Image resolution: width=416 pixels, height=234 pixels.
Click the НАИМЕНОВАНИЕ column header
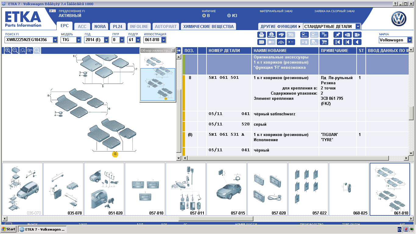[x=285, y=51]
